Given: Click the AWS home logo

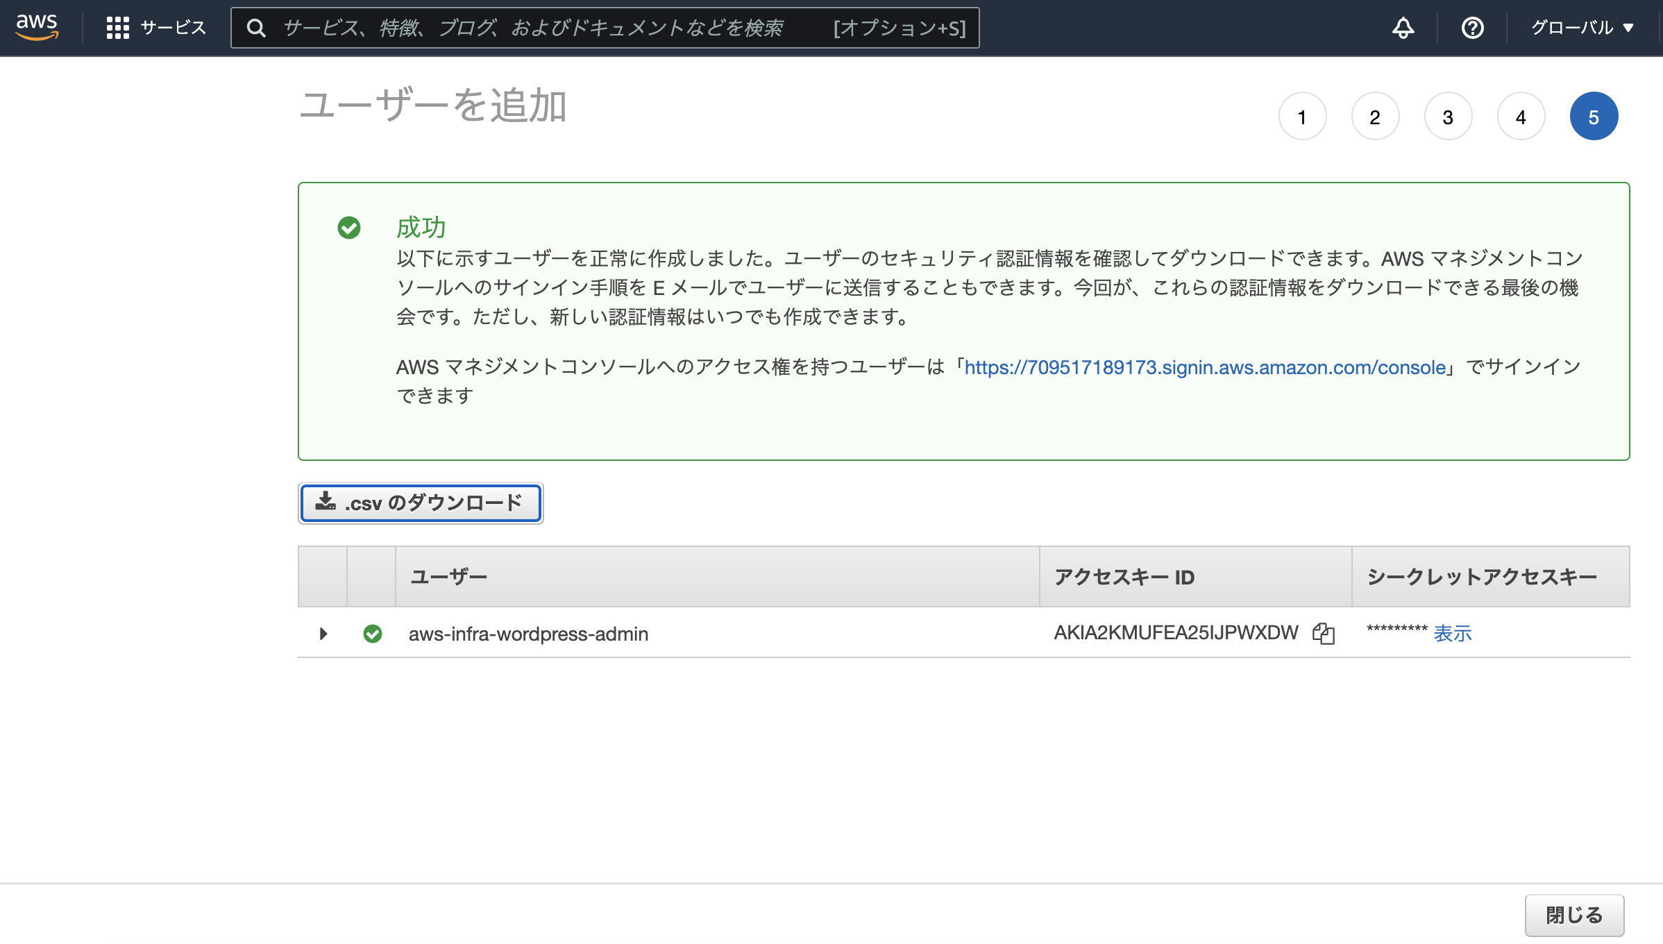Looking at the screenshot, I should (37, 26).
